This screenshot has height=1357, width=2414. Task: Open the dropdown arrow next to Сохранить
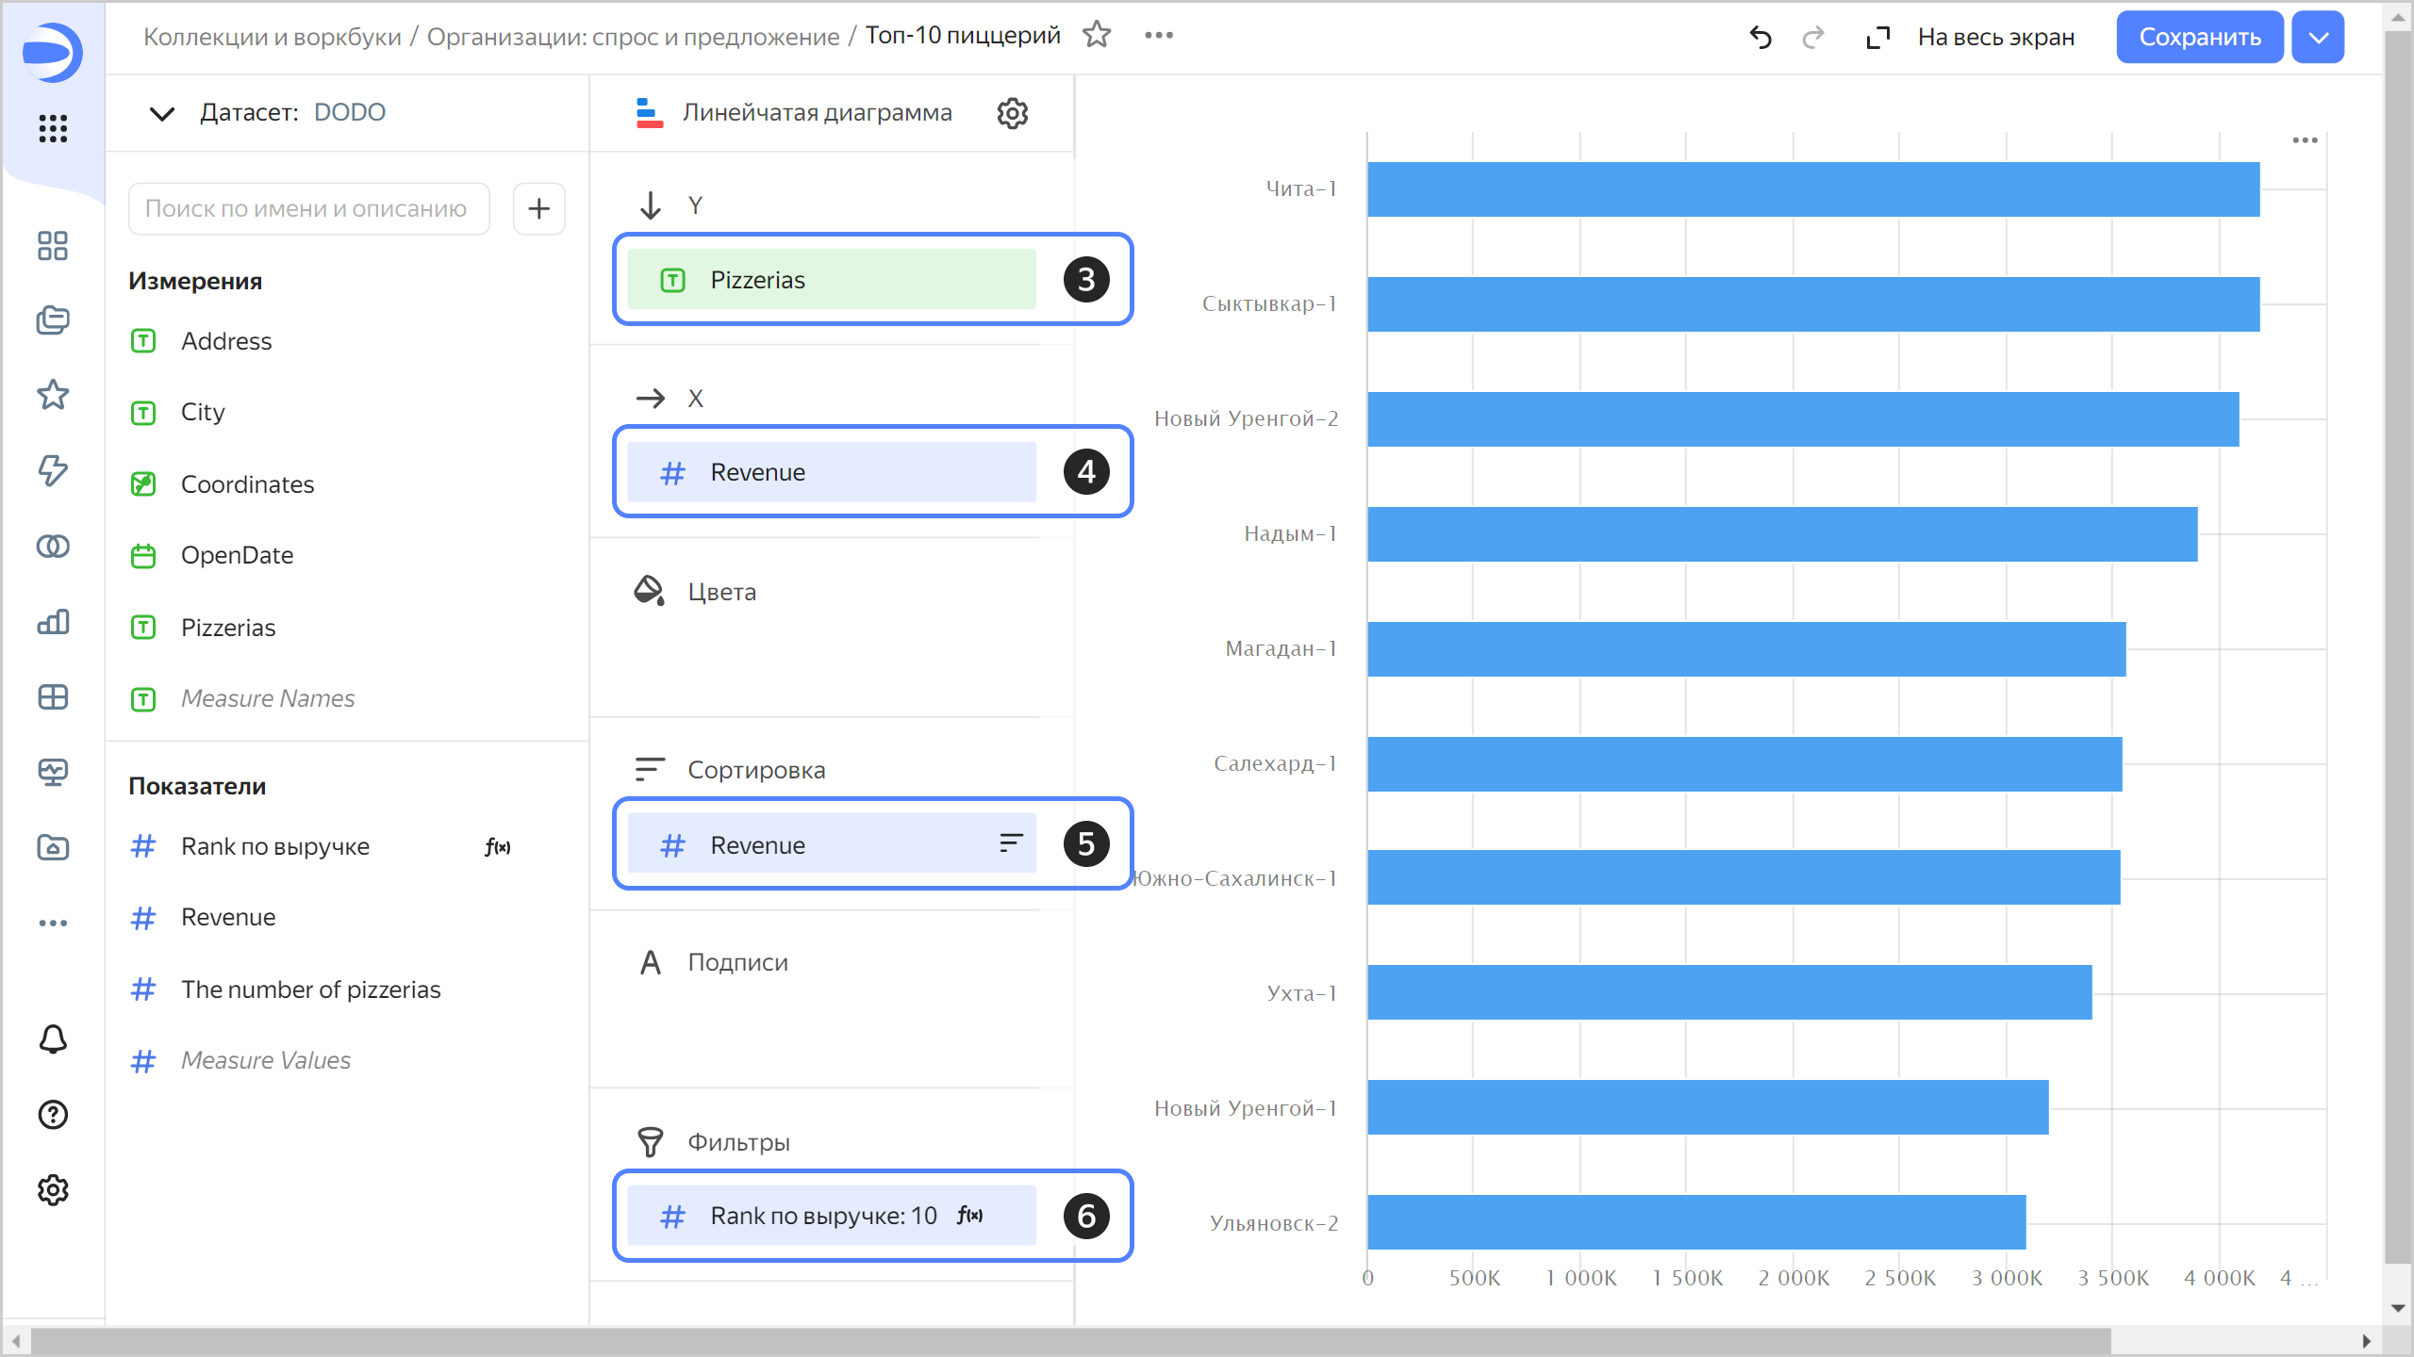tap(2319, 38)
